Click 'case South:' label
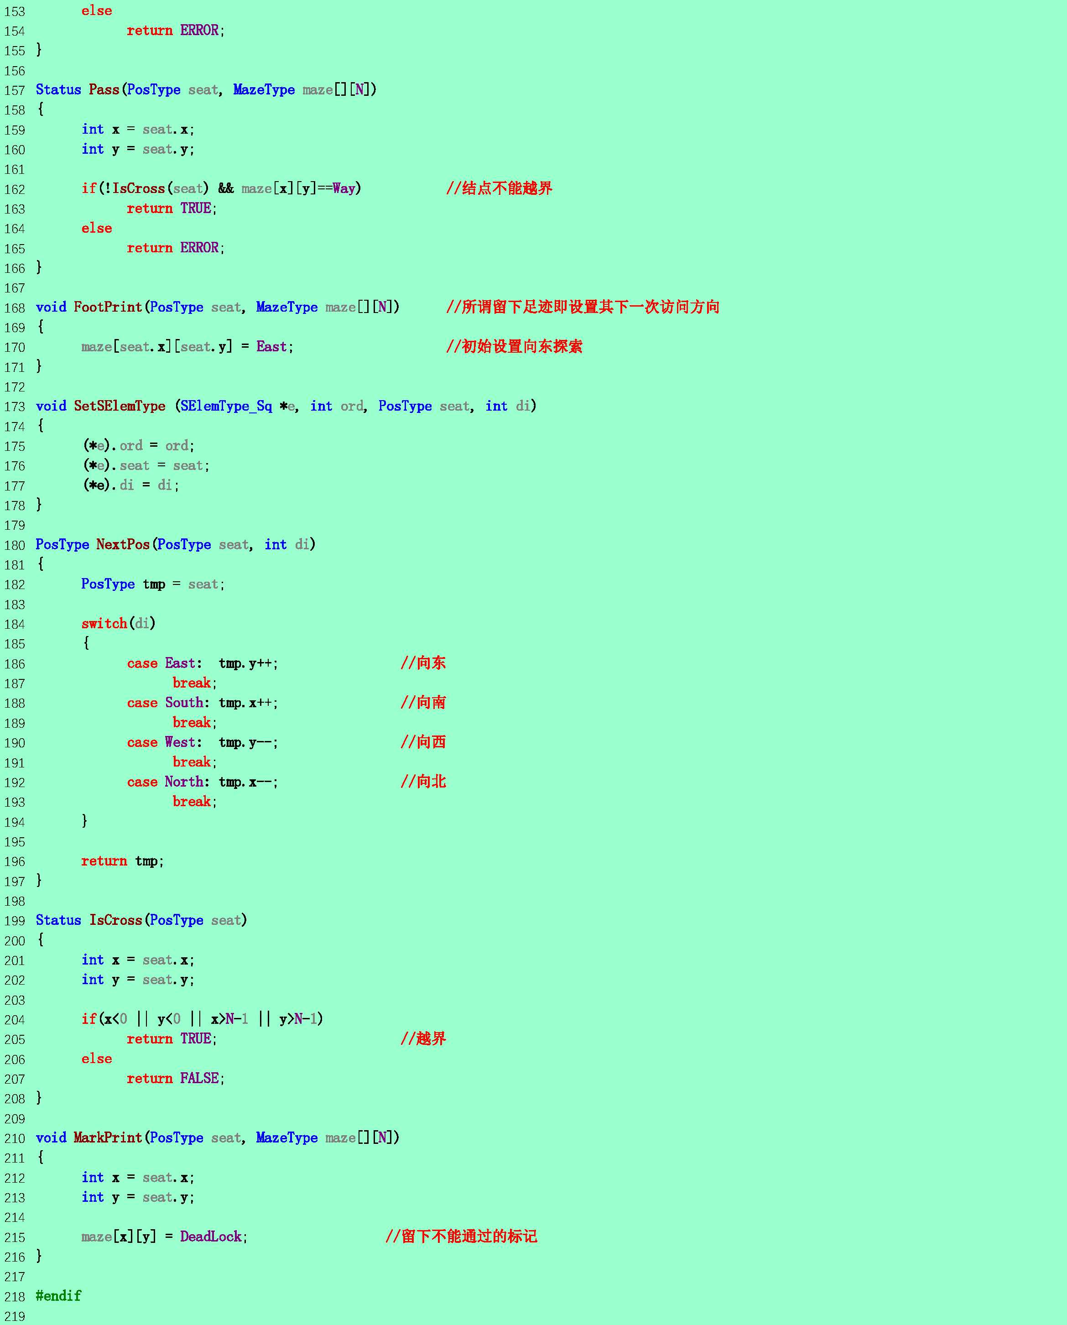 coord(168,703)
